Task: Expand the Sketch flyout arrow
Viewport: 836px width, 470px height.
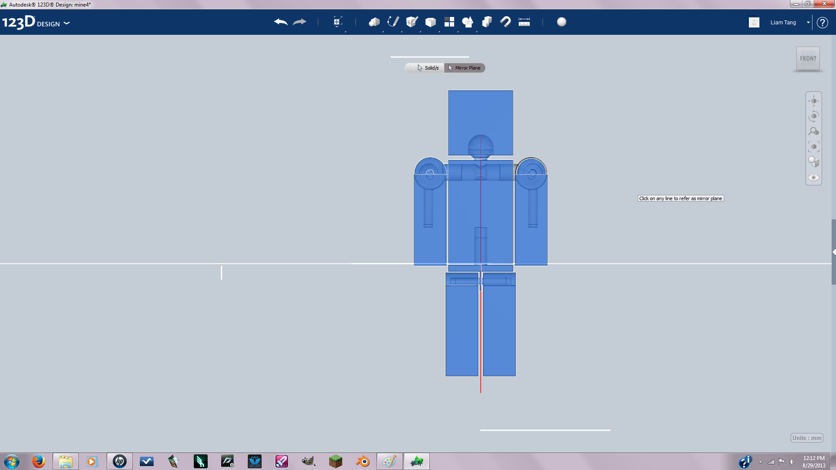Action: (x=401, y=31)
